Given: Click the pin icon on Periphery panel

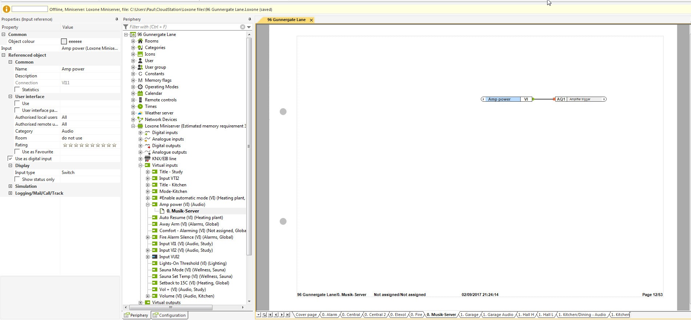Looking at the screenshot, I should [x=250, y=19].
